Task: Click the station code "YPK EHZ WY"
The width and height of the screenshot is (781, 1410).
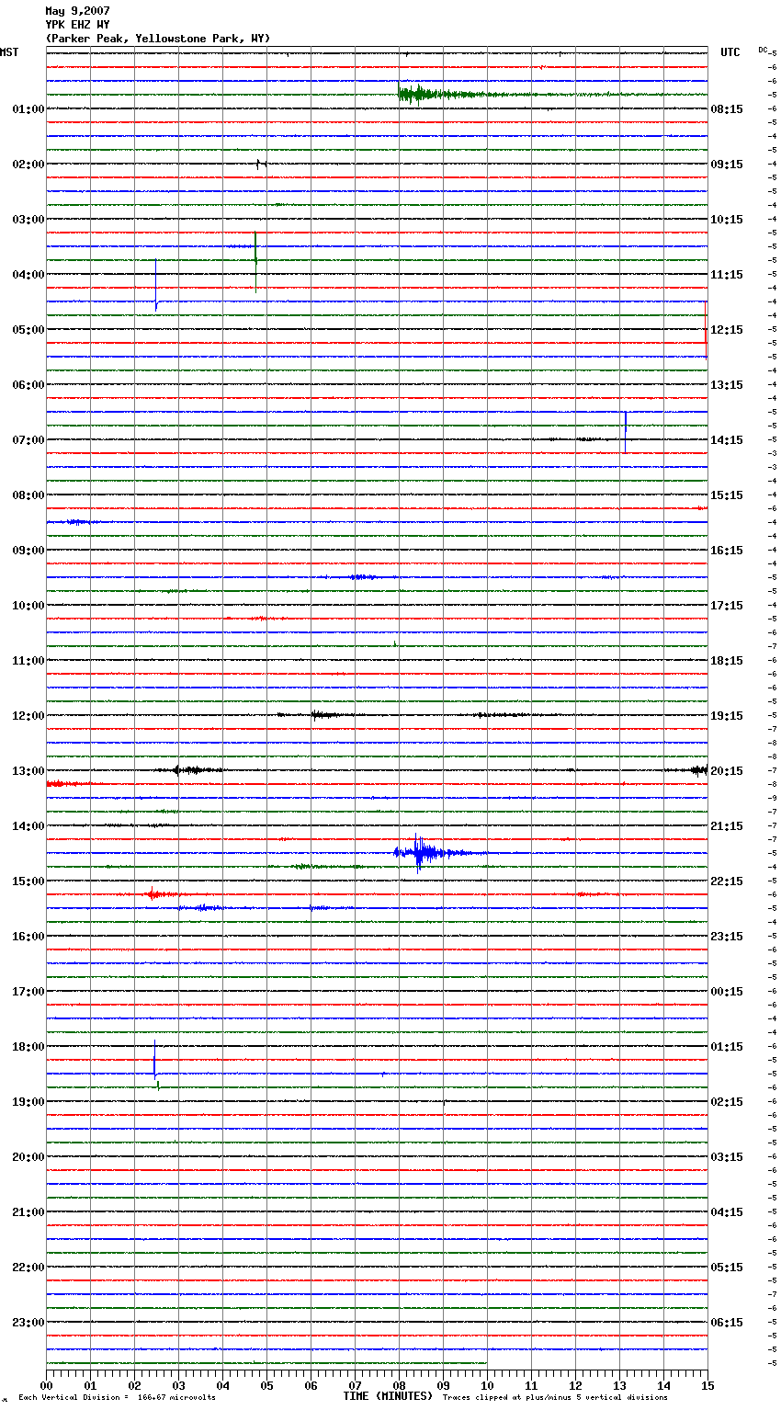Action: [x=77, y=25]
